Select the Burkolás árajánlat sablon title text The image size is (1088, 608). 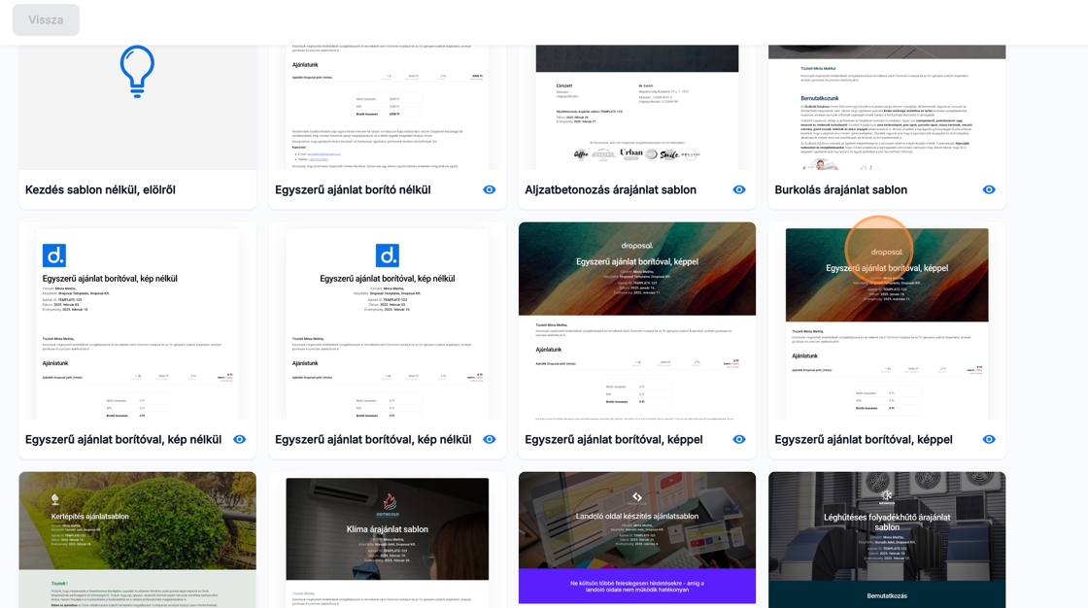(840, 189)
